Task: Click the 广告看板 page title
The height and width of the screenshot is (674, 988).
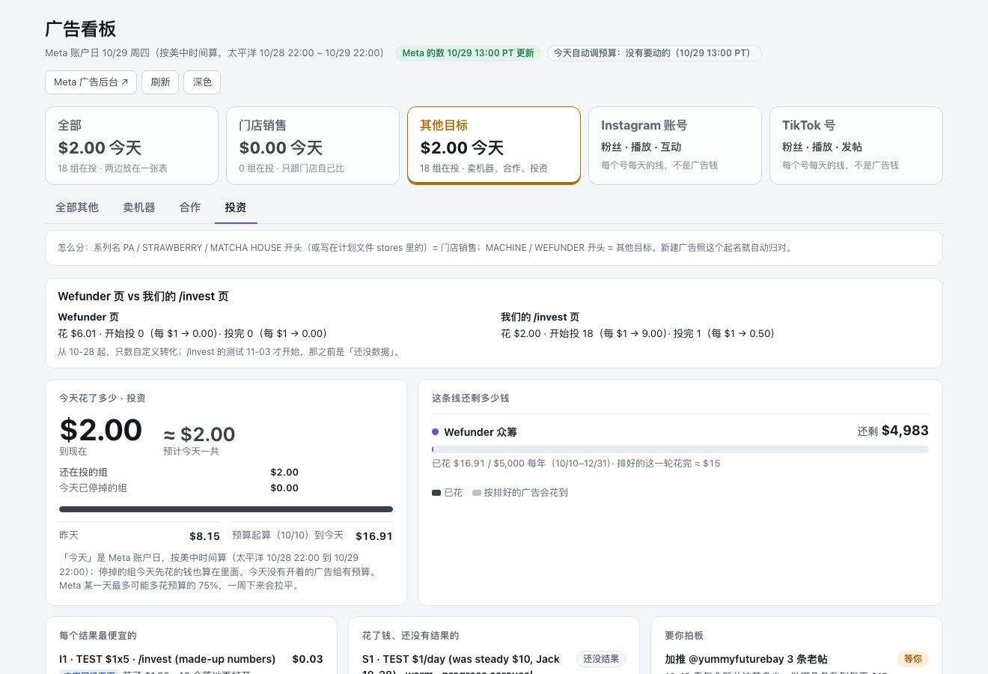Action: click(x=80, y=29)
